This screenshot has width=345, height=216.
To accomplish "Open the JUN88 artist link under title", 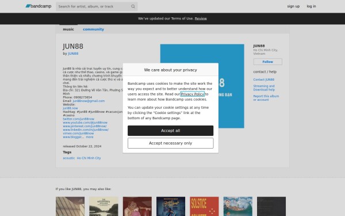I will pos(73,54).
